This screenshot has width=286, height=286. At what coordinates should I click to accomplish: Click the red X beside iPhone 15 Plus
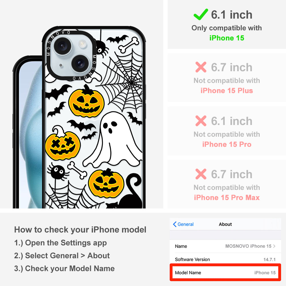(201, 67)
